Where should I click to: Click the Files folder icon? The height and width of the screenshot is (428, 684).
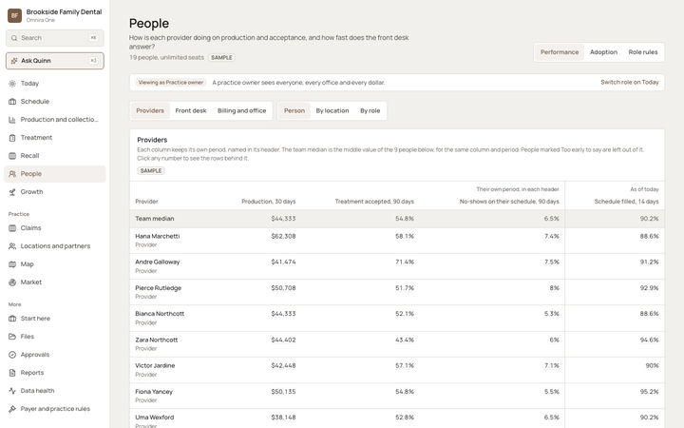(12, 337)
